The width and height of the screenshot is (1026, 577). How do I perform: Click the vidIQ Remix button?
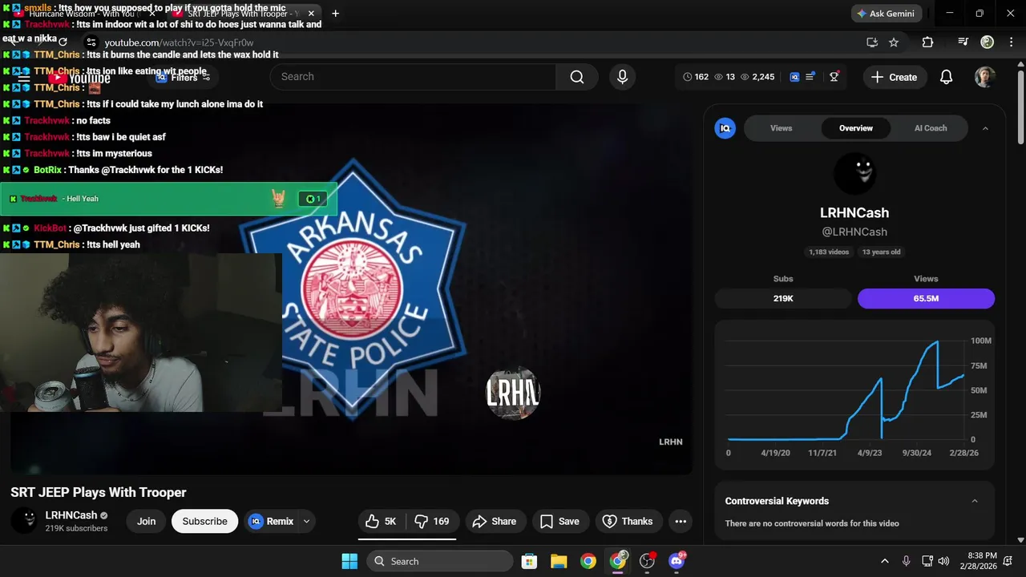272,521
